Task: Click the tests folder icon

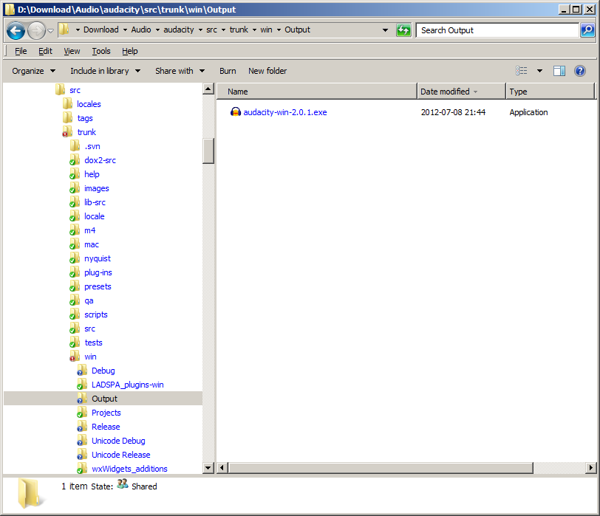Action: (x=75, y=343)
